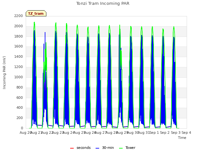
Task: Click the TZ_tram label tag
Action: [36, 13]
